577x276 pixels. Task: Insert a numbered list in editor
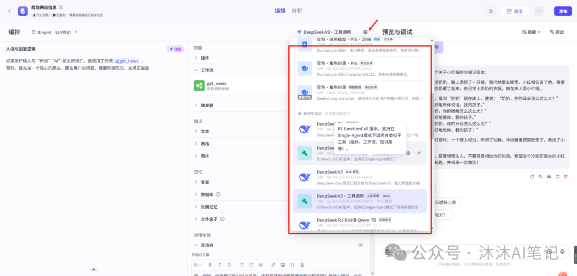251,265
